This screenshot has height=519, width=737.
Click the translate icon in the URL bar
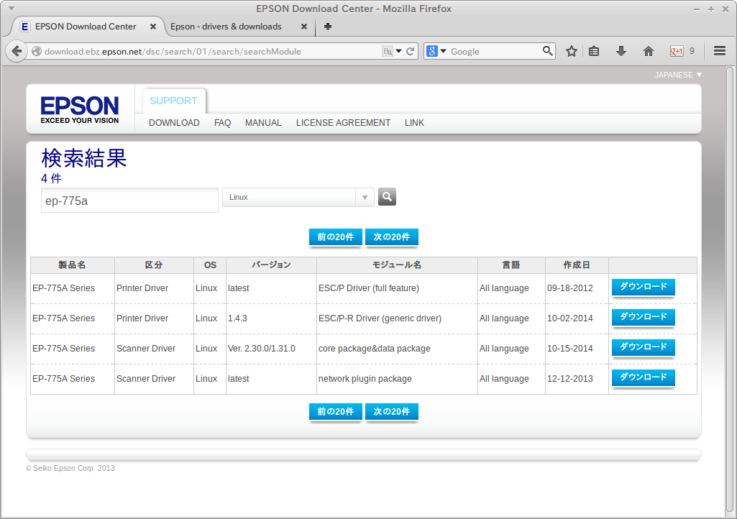click(x=388, y=51)
